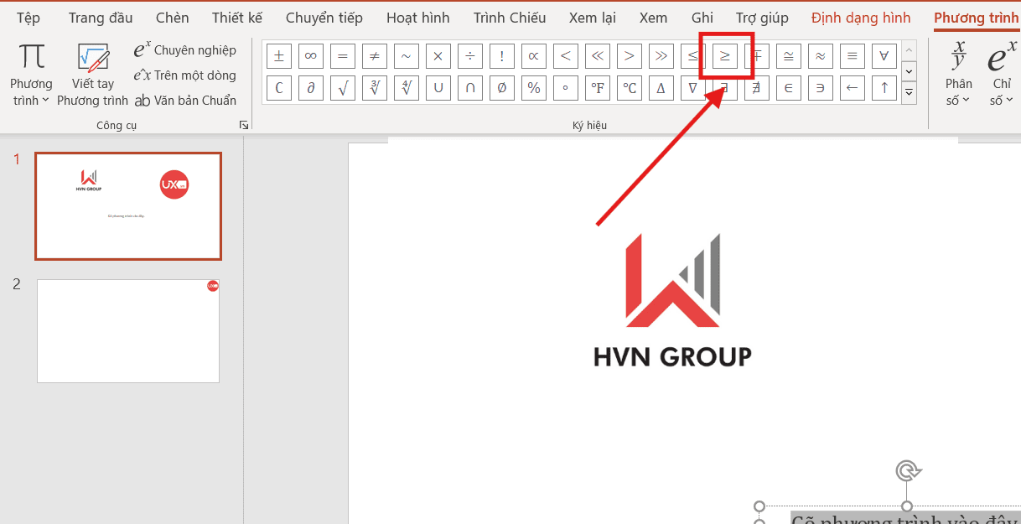This screenshot has width=1021, height=524.
Task: Insert the union symbol
Action: [438, 87]
